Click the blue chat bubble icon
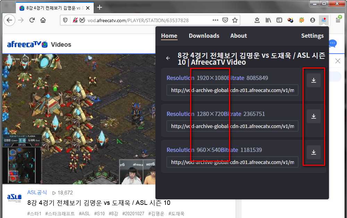The width and height of the screenshot is (347, 218). 333,44
